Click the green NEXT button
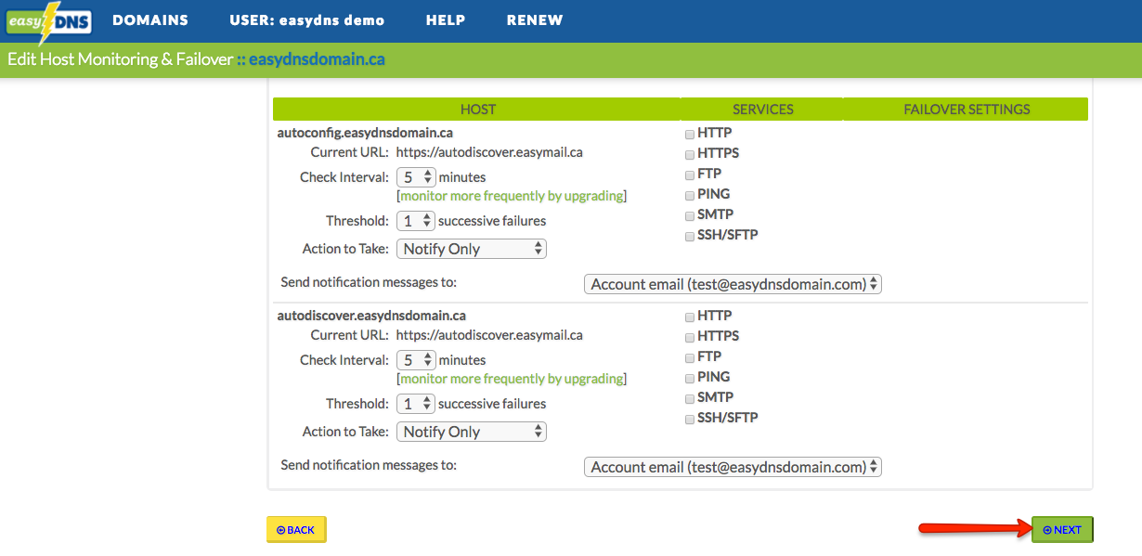 pos(1062,530)
